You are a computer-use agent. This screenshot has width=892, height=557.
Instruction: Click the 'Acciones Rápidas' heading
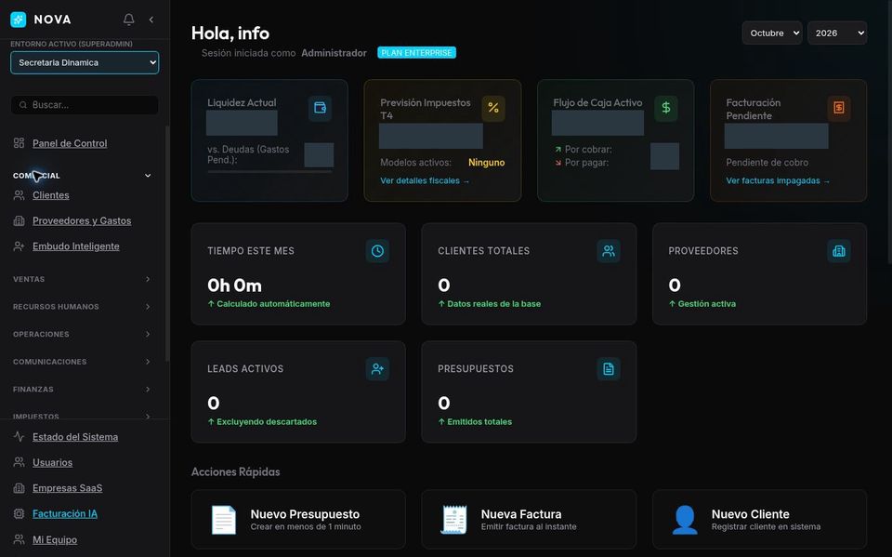click(x=235, y=471)
